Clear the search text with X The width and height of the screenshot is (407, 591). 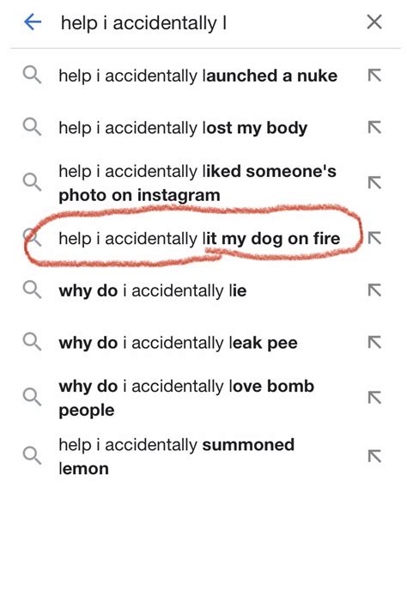pyautogui.click(x=374, y=21)
